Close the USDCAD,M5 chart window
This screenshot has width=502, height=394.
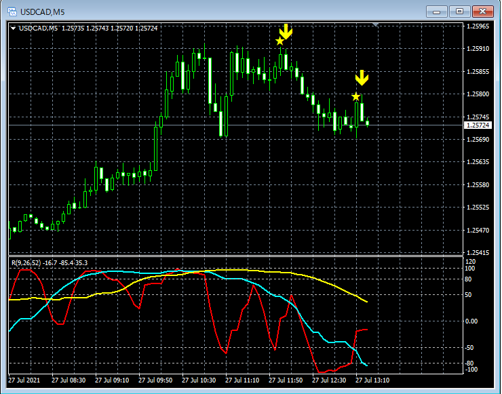point(482,12)
